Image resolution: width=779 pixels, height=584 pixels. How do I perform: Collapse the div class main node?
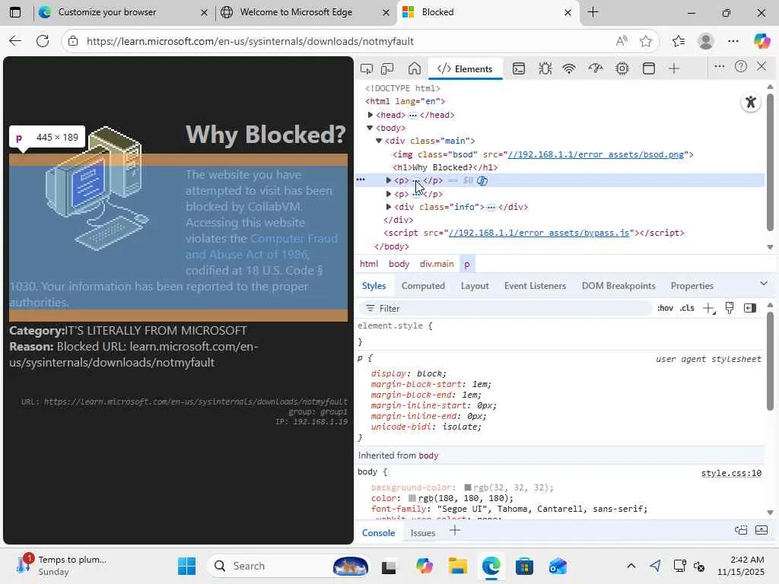click(x=379, y=141)
